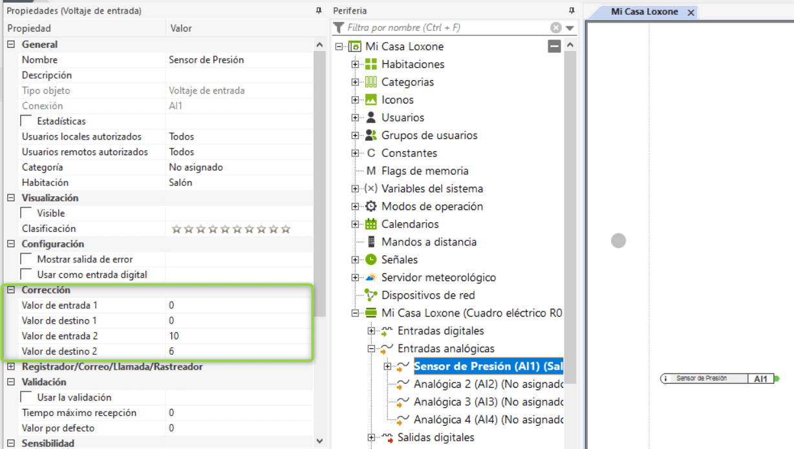The height and width of the screenshot is (449, 794).
Task: Clear the periphery filter search text
Action: pyautogui.click(x=555, y=28)
